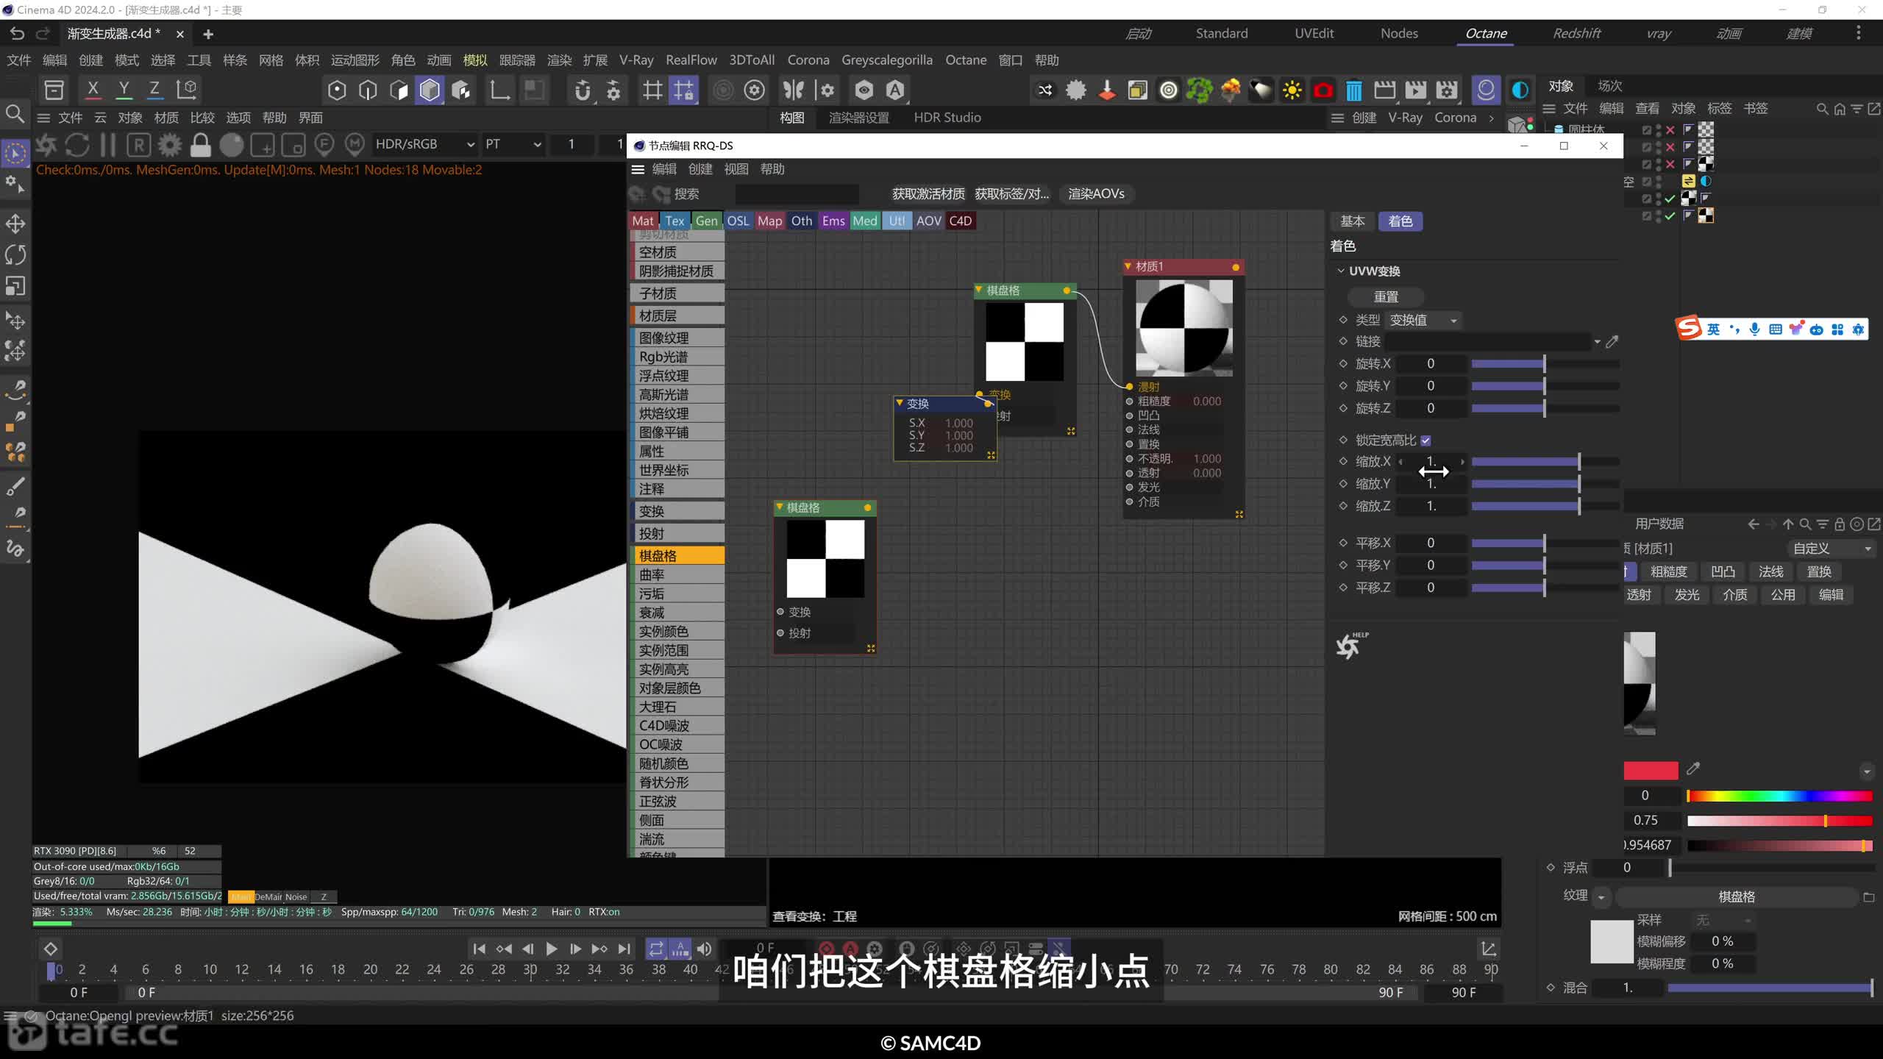Toggle keyframe diamond for 浮点
The height and width of the screenshot is (1059, 1883).
tap(1551, 868)
